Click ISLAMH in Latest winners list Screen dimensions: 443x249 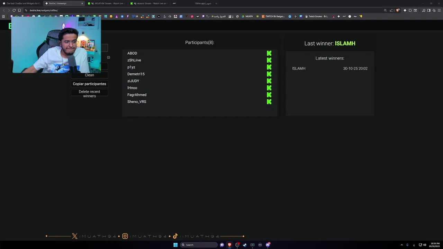(299, 68)
